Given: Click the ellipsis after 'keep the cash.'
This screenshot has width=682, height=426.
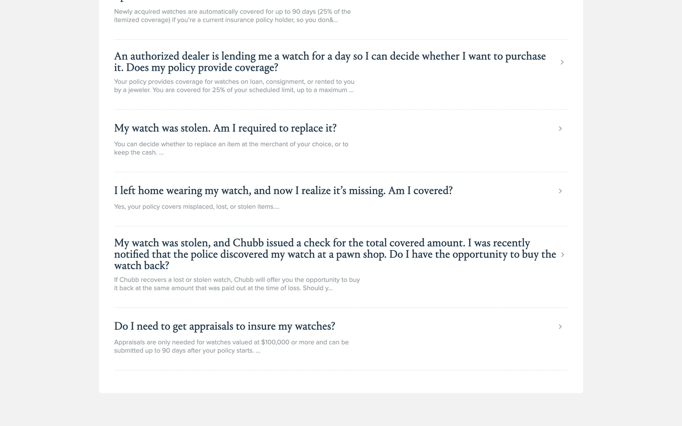Looking at the screenshot, I should (161, 153).
